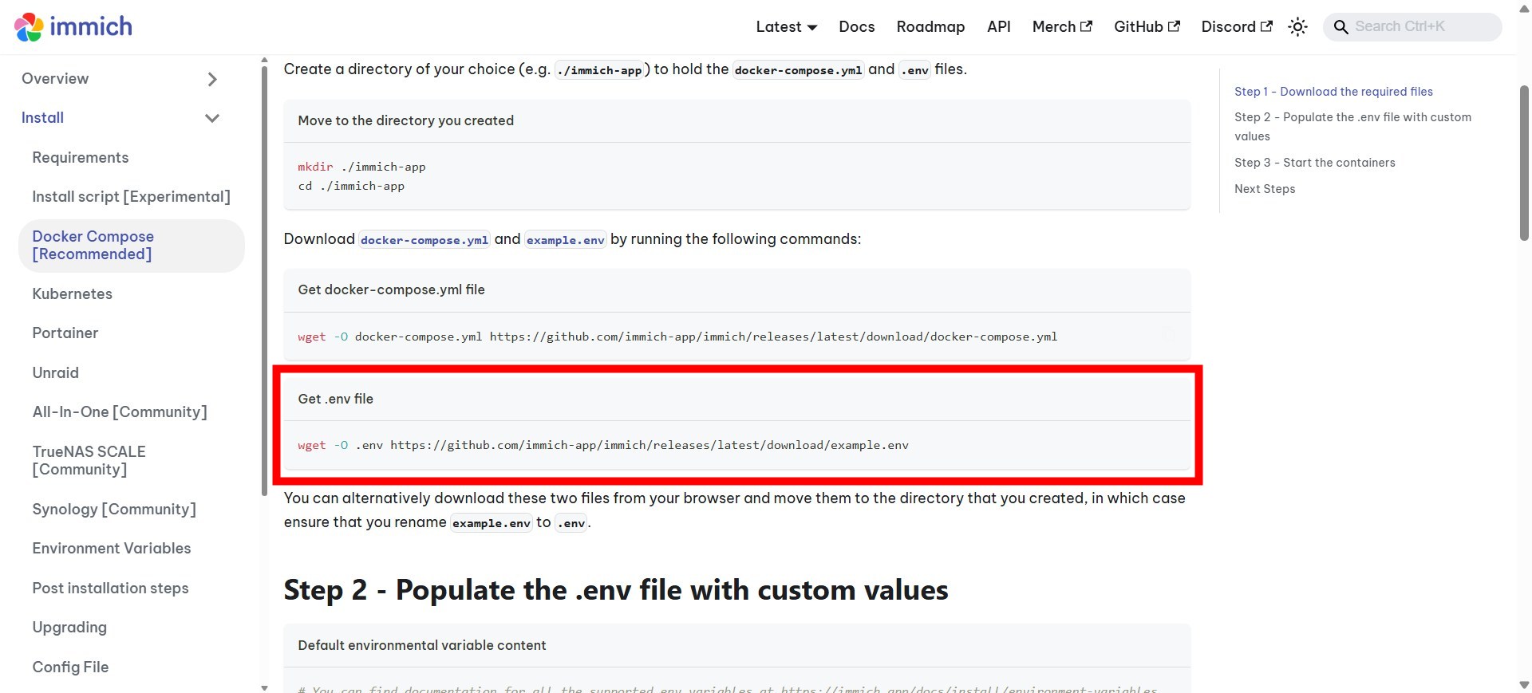Open Post installation steps page
This screenshot has height=693, width=1532.
[110, 589]
